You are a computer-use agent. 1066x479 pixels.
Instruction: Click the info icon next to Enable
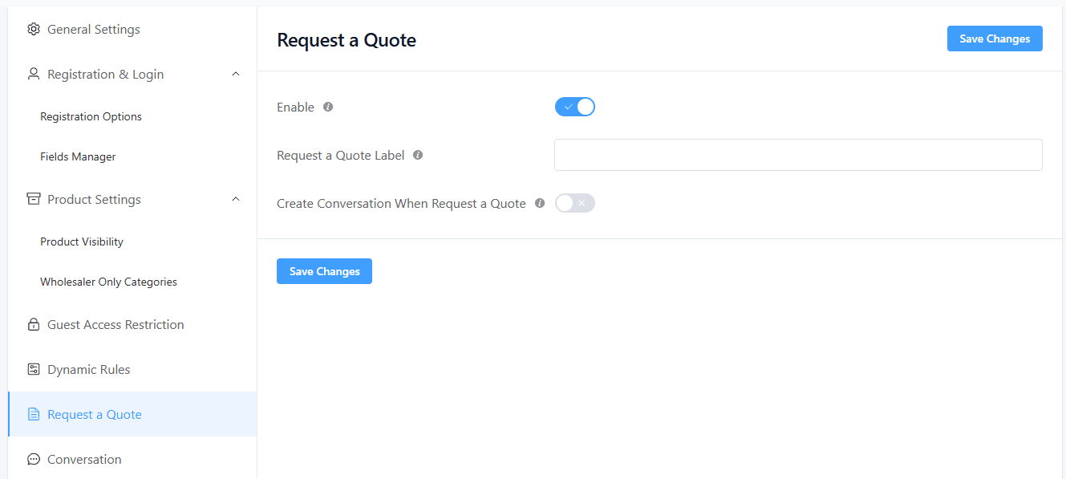328,107
